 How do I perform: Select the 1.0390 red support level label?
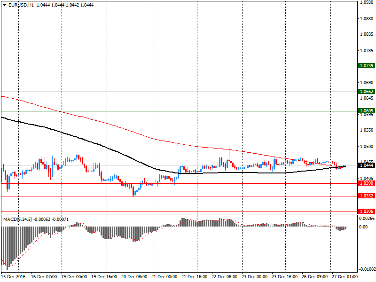[367, 183]
